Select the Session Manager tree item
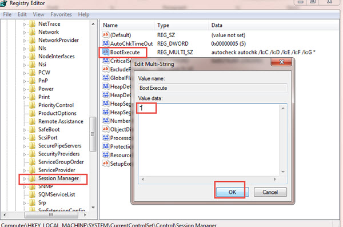This screenshot has height=227, width=343. (x=58, y=178)
